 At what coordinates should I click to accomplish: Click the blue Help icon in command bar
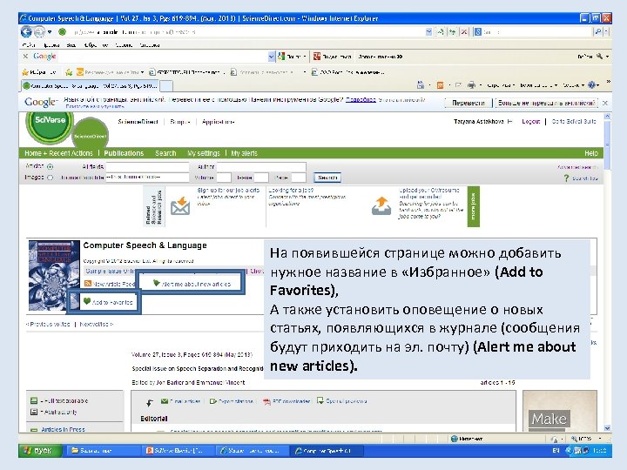click(x=592, y=84)
